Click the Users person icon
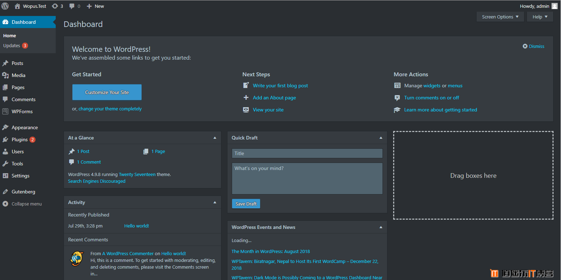 [5, 152]
